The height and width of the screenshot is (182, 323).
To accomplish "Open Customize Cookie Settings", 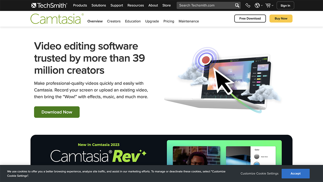I will (259, 173).
